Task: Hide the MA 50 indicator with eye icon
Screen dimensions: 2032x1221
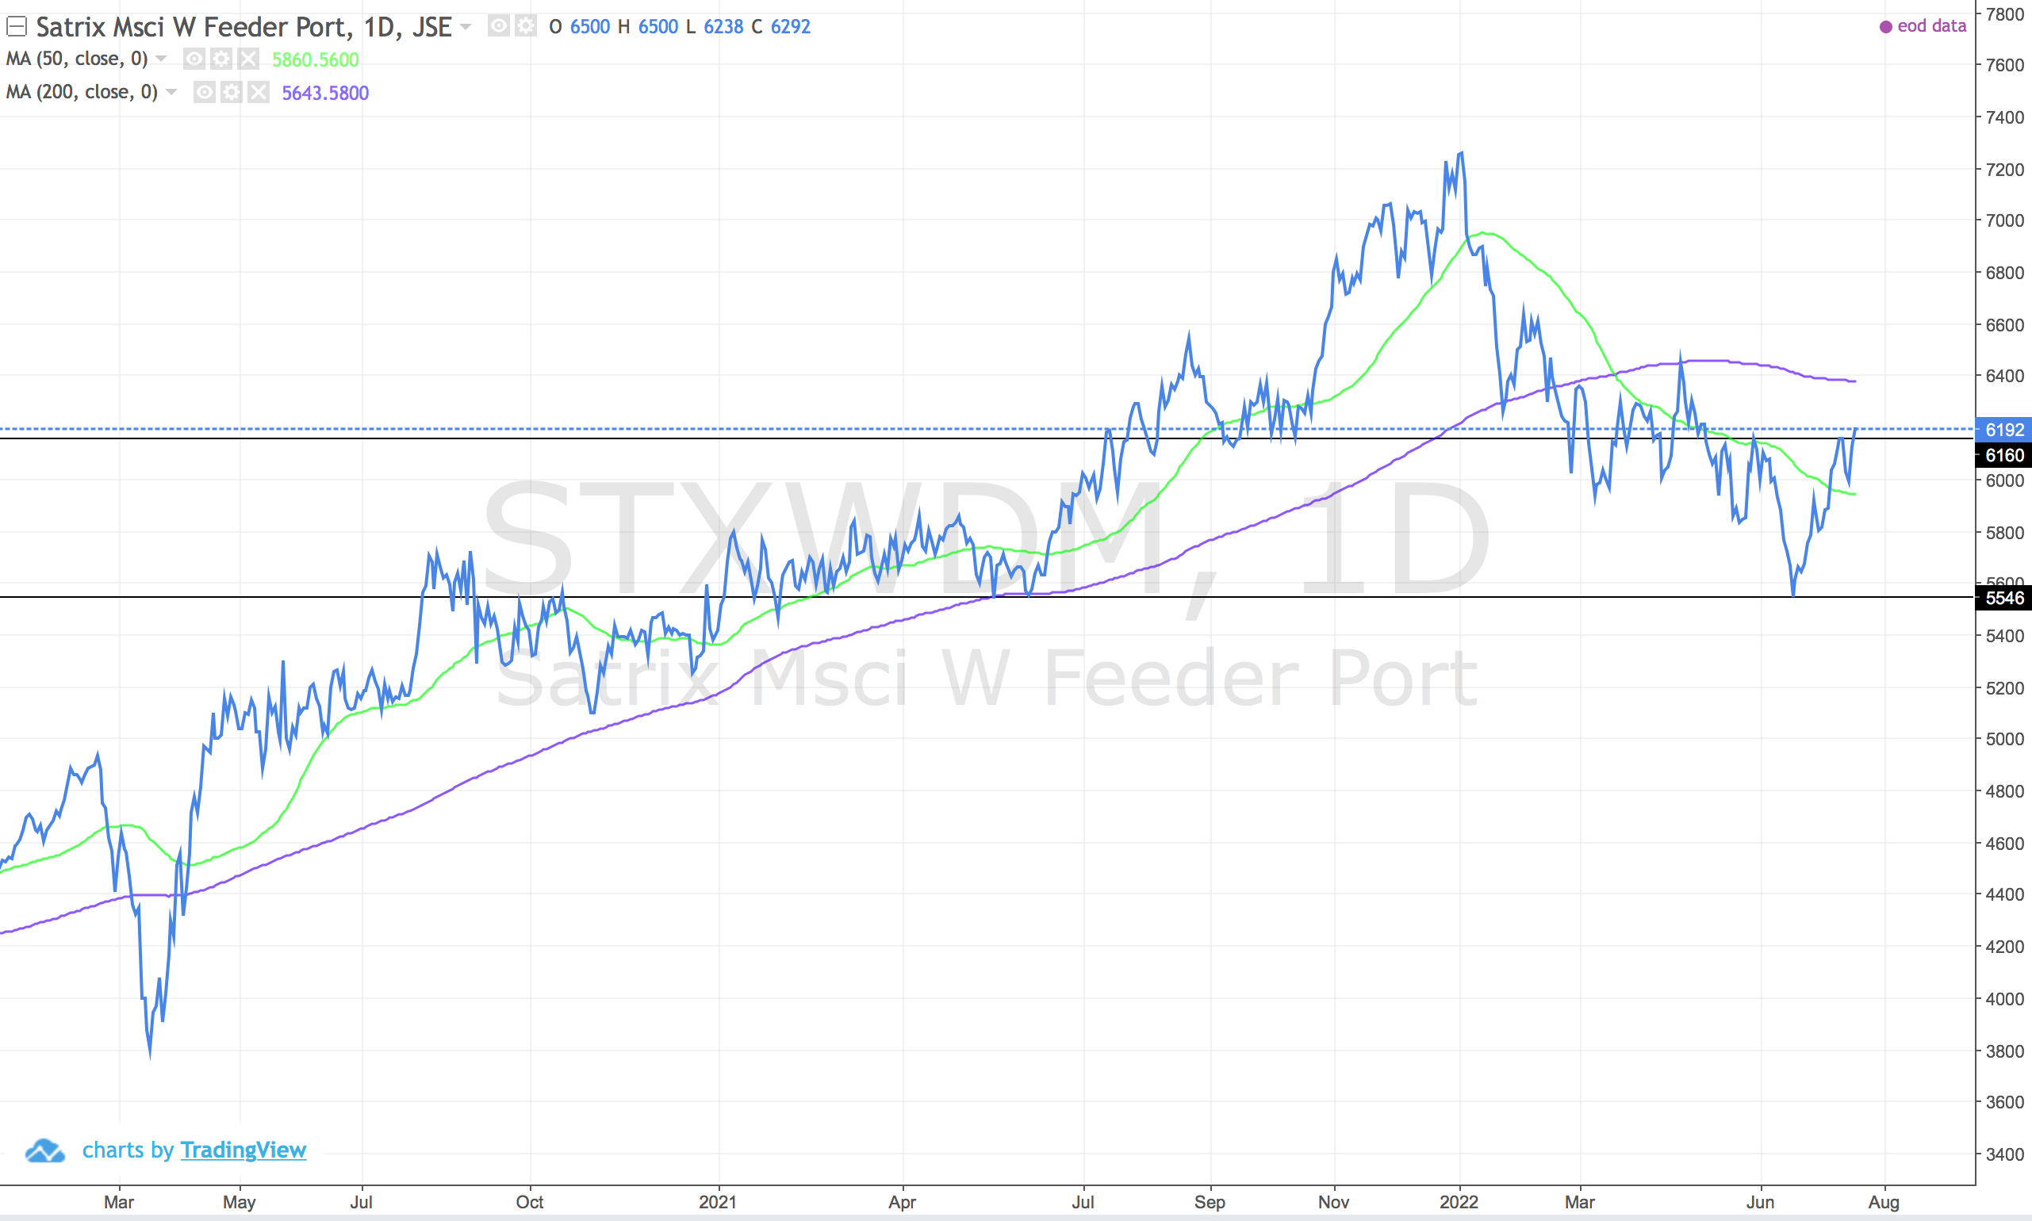Action: [x=194, y=59]
